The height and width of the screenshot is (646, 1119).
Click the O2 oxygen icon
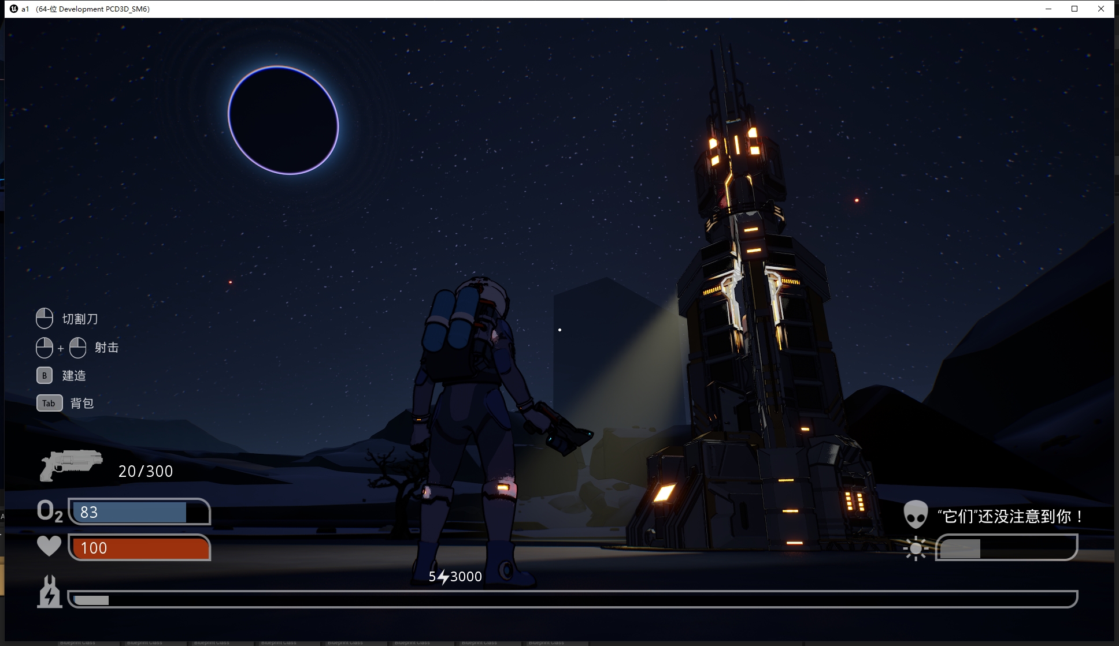coord(50,511)
